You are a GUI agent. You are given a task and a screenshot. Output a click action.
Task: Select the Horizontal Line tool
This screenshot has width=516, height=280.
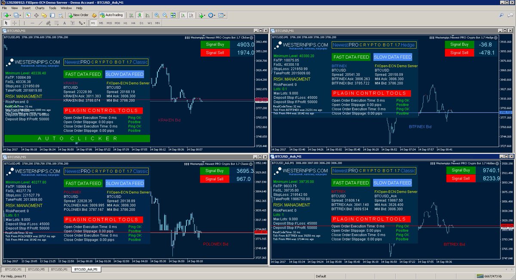pyautogui.click(x=32, y=23)
